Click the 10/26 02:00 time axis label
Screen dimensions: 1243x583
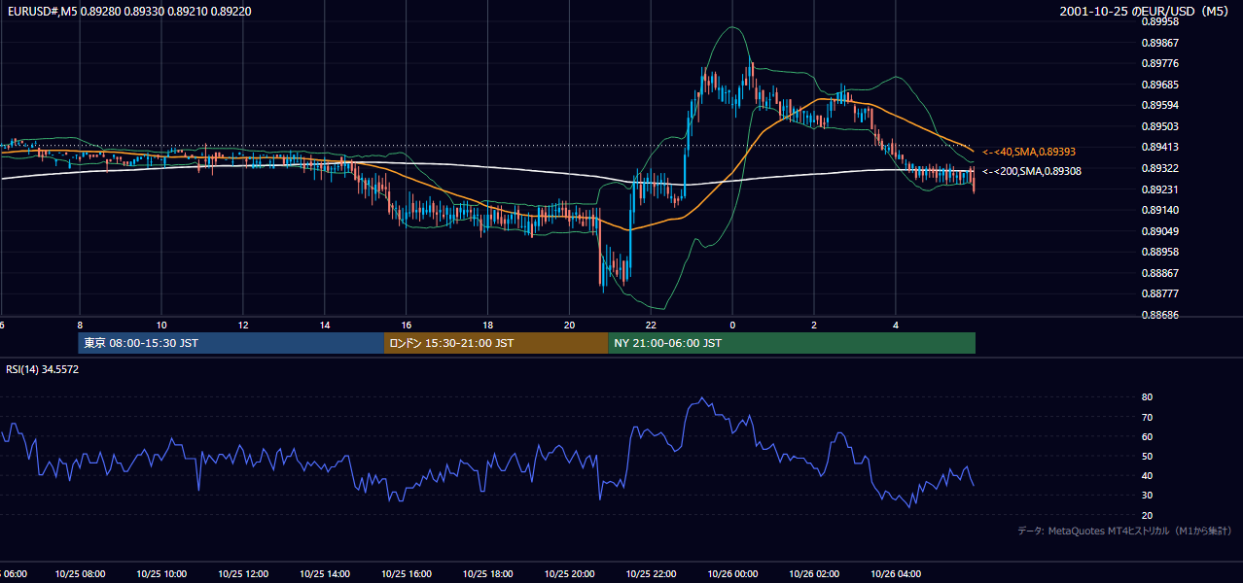coord(814,573)
